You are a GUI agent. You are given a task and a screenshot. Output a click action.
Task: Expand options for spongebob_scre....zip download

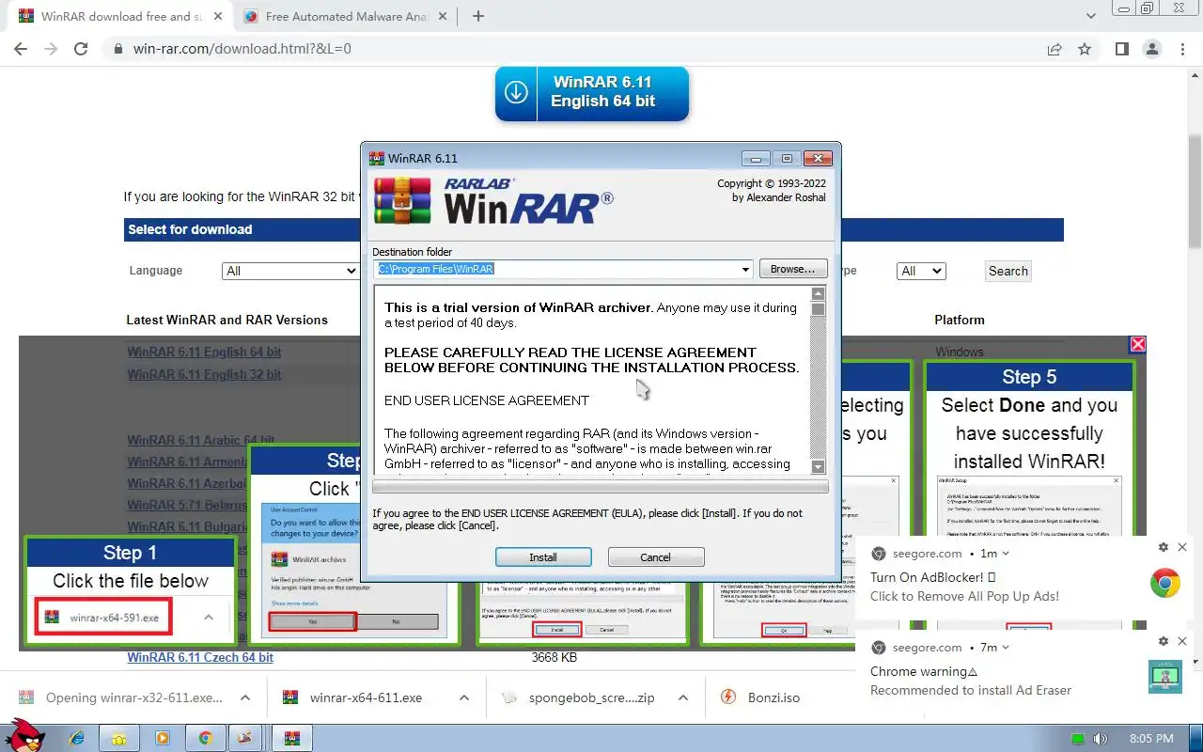pyautogui.click(x=683, y=697)
